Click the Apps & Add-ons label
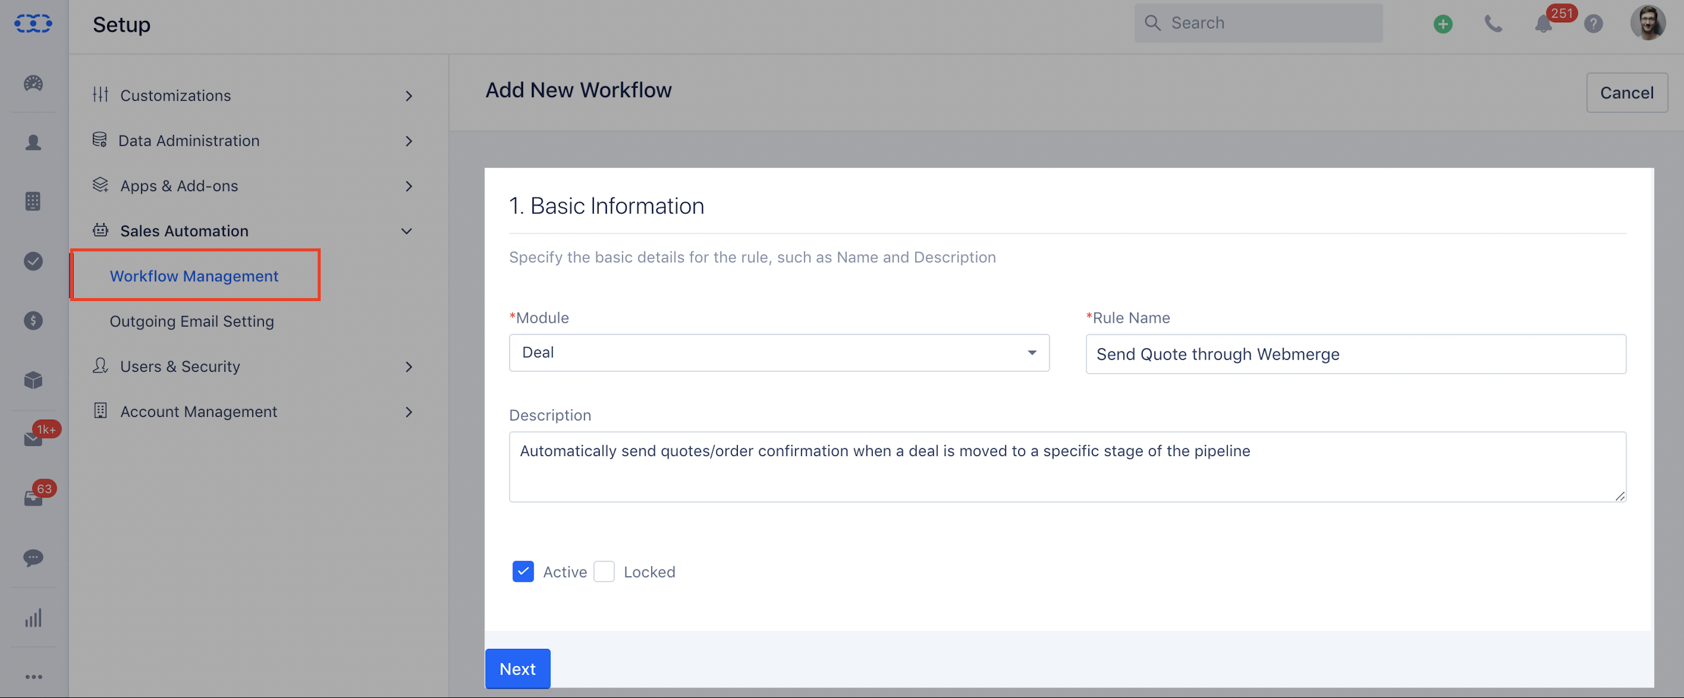Viewport: 1684px width, 698px height. pos(179,185)
